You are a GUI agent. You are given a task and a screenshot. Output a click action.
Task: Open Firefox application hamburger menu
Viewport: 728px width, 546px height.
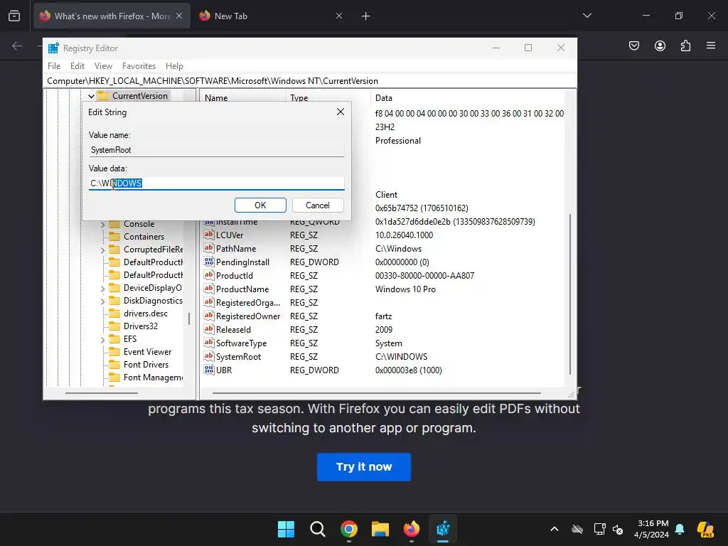click(711, 45)
